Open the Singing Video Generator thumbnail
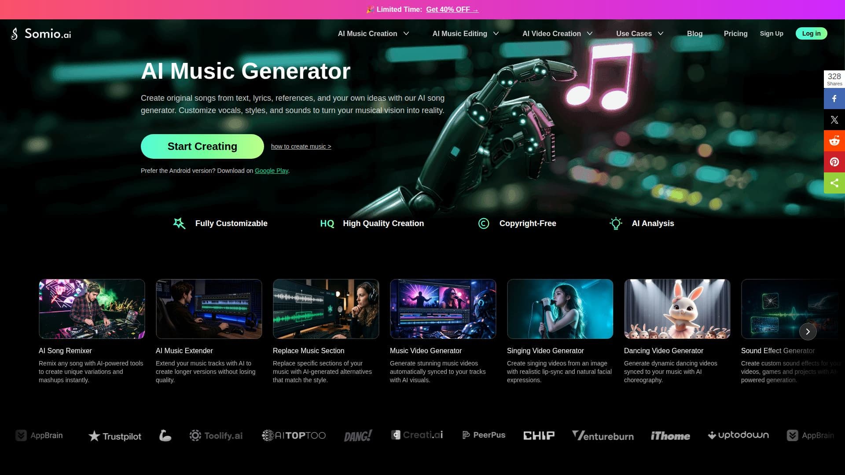This screenshot has width=845, height=475. point(560,309)
